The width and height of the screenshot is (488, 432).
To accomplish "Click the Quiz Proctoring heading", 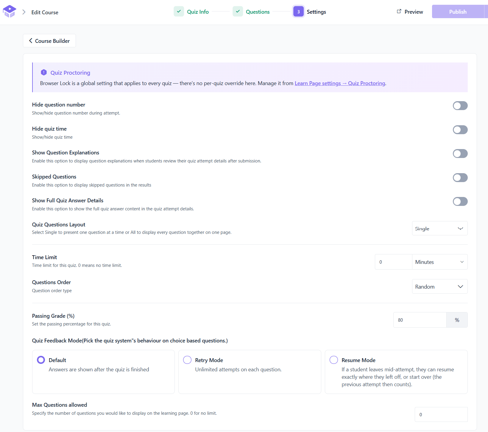I will pos(70,73).
